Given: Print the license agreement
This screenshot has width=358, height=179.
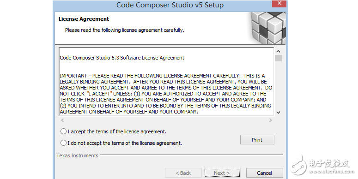Looking at the screenshot, I should pos(257,140).
